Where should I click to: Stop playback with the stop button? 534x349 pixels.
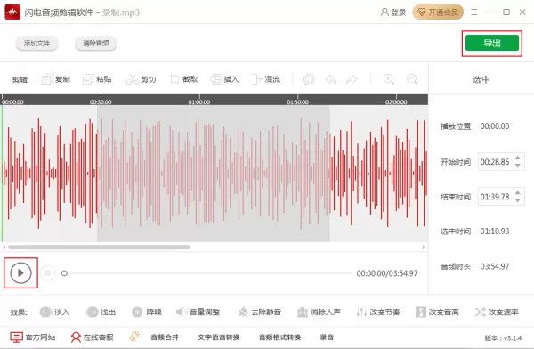click(x=48, y=273)
